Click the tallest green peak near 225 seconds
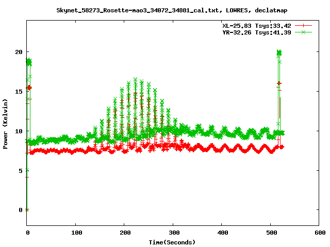Viewport: 330px width, 247px height. coord(135,79)
